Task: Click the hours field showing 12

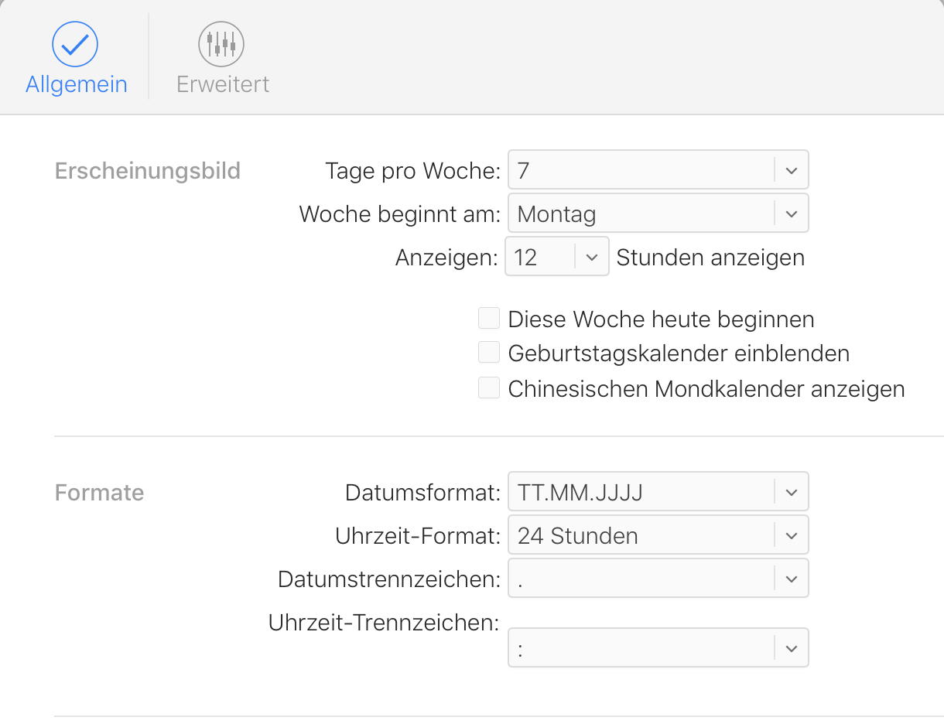Action: 540,257
